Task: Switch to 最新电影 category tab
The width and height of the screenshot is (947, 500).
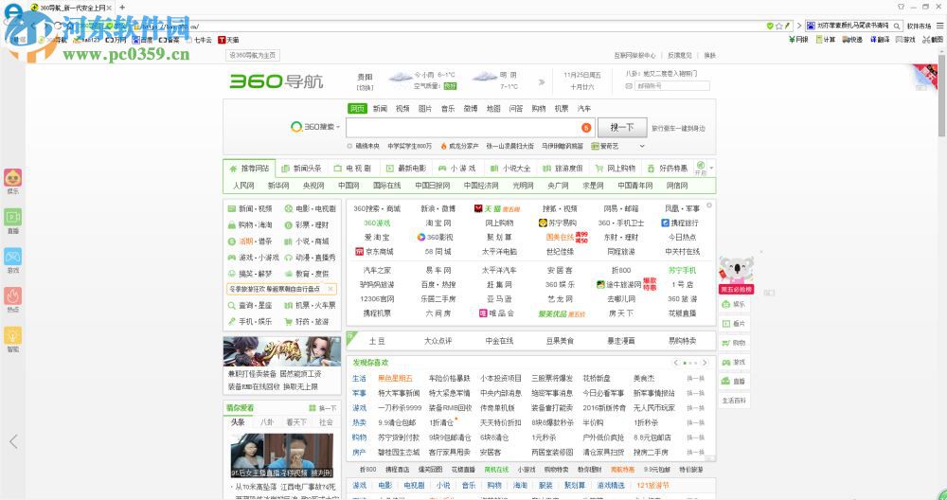Action: point(406,169)
